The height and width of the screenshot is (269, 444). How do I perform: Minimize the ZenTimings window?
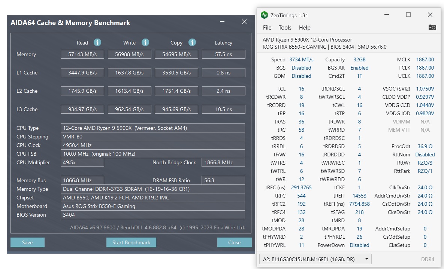click(x=387, y=15)
